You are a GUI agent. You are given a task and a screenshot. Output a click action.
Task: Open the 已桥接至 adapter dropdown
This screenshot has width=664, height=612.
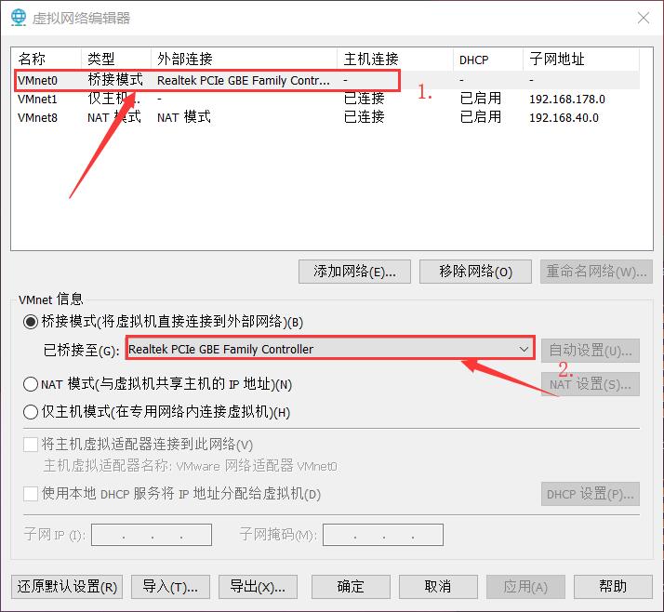click(x=330, y=350)
